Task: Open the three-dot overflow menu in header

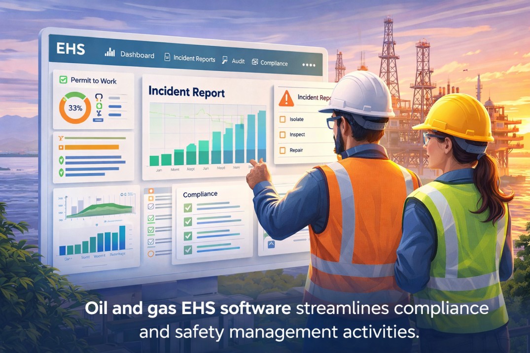Action: [x=309, y=65]
